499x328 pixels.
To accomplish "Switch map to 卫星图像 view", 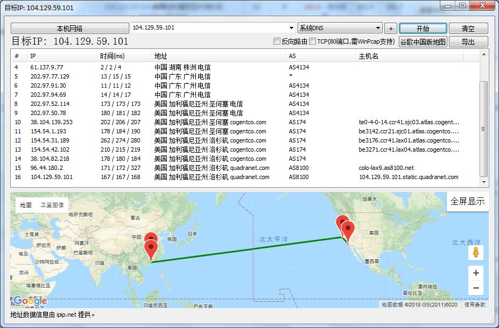I will pyautogui.click(x=52, y=205).
